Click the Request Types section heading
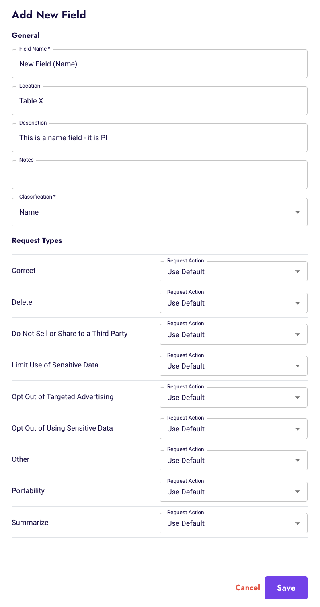320x607 pixels. tap(37, 240)
